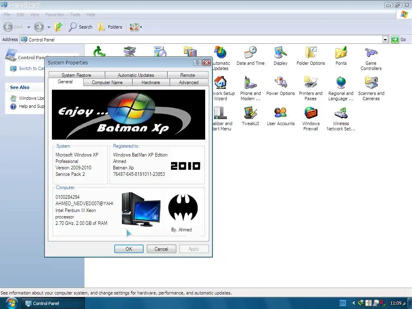Open Wireless Network Setup icon
The image size is (412, 309).
tap(341, 119)
